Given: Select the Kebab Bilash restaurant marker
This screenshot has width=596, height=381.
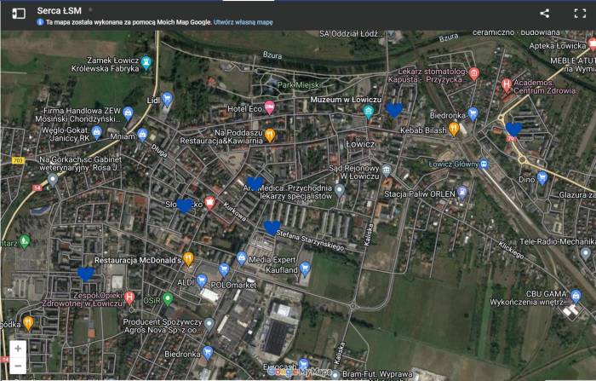Looking at the screenshot, I should (454, 129).
